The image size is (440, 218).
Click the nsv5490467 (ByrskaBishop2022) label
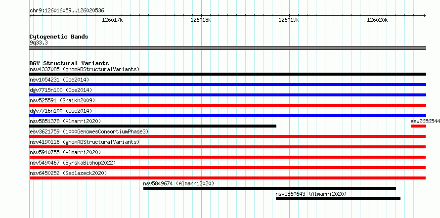point(73,163)
